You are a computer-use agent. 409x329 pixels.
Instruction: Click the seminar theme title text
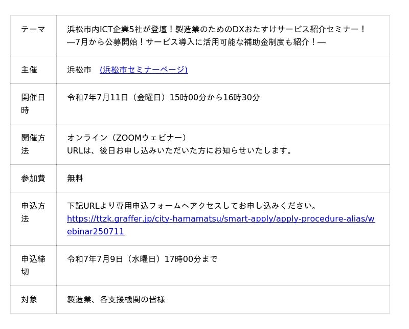[x=216, y=29]
